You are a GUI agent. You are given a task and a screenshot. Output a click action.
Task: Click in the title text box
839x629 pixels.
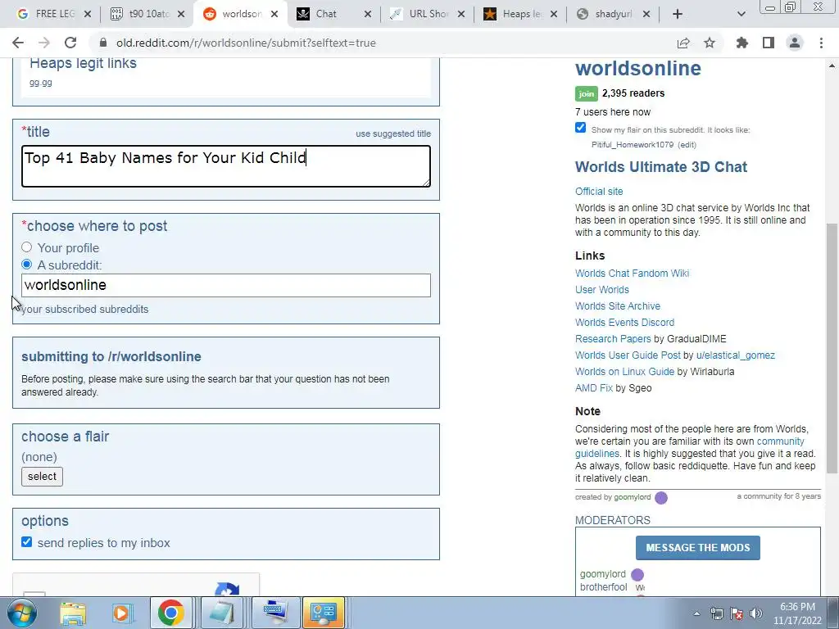coord(226,166)
